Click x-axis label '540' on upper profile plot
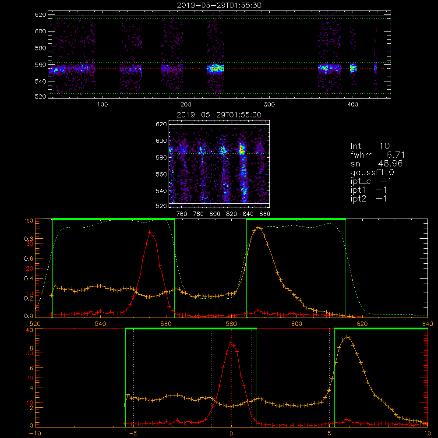 click(x=101, y=324)
